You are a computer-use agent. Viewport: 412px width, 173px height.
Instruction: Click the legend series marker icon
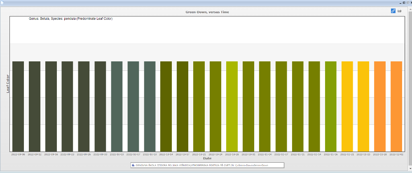coord(133,165)
